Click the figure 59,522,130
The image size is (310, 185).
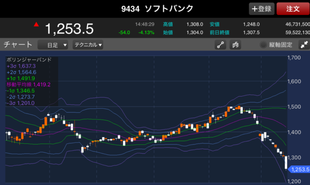pos(298,32)
